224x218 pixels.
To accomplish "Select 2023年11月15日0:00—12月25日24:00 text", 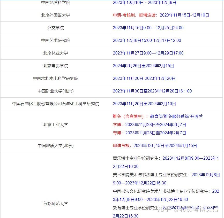I will [148, 28].
